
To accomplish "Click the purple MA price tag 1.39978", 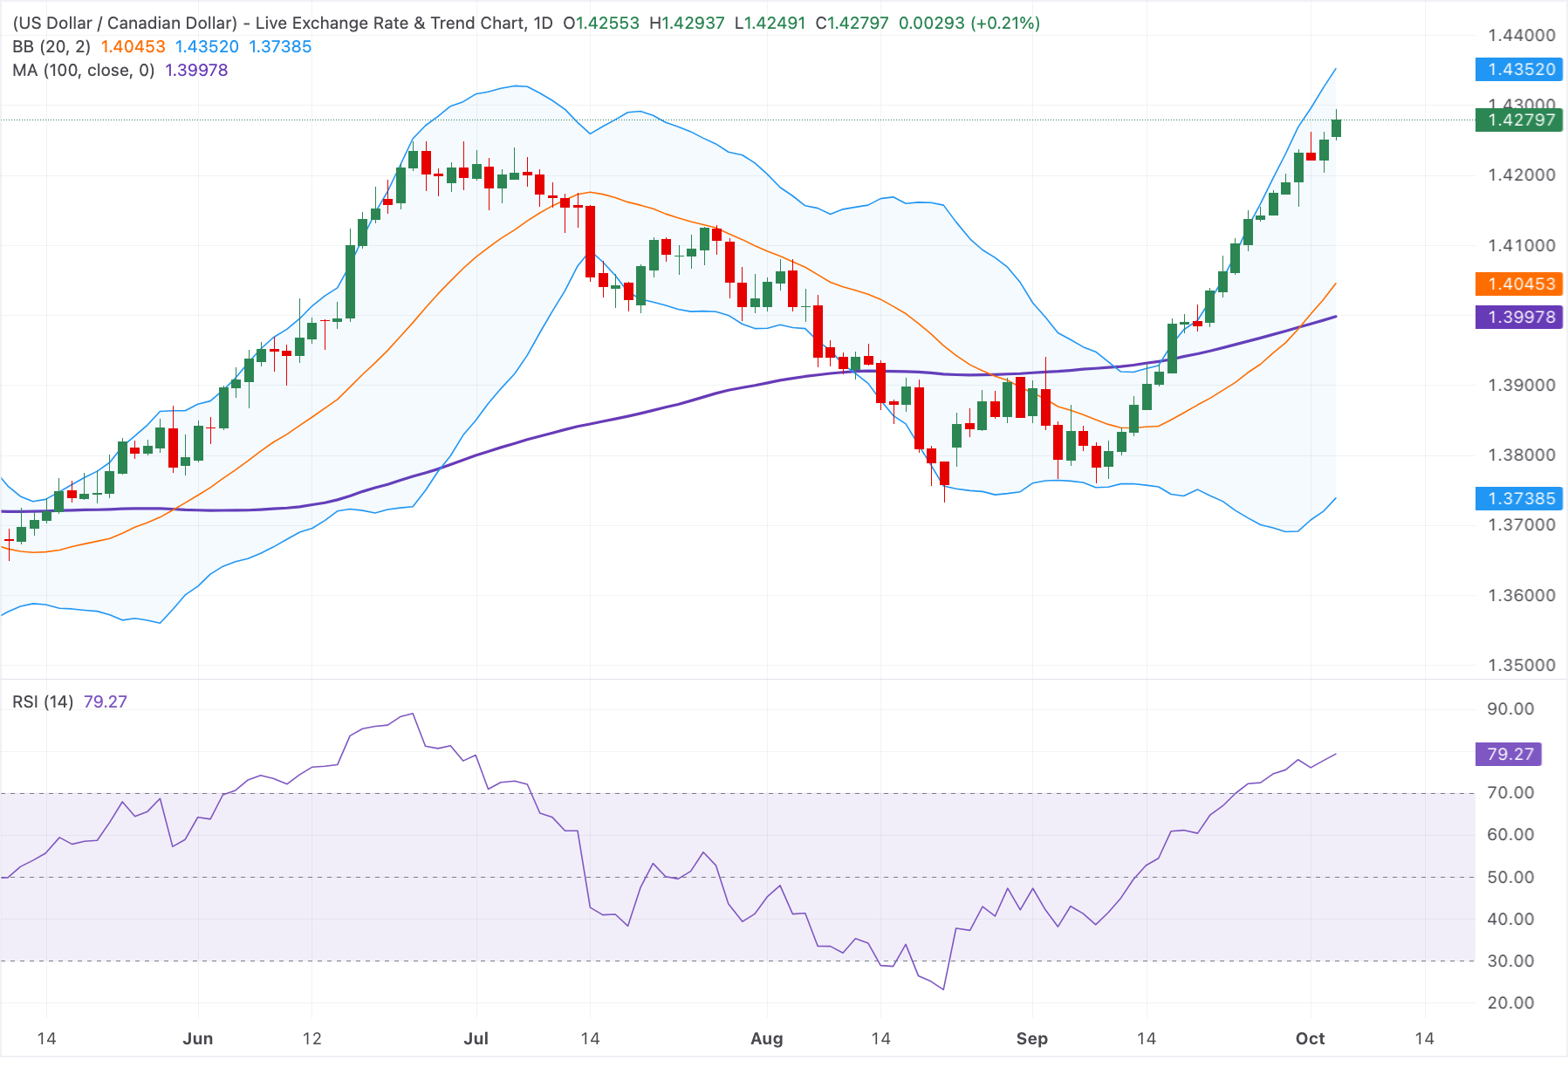I will click(1519, 317).
